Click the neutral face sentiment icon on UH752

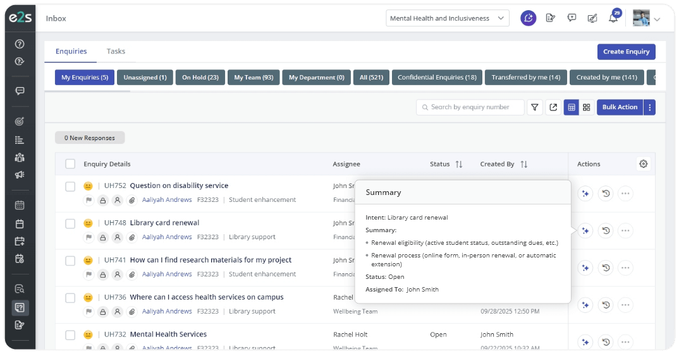coord(88,186)
